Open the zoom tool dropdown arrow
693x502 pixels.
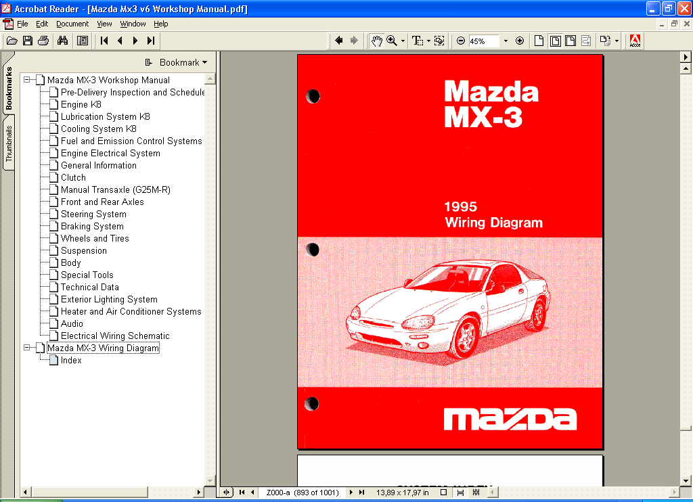pyautogui.click(x=403, y=41)
